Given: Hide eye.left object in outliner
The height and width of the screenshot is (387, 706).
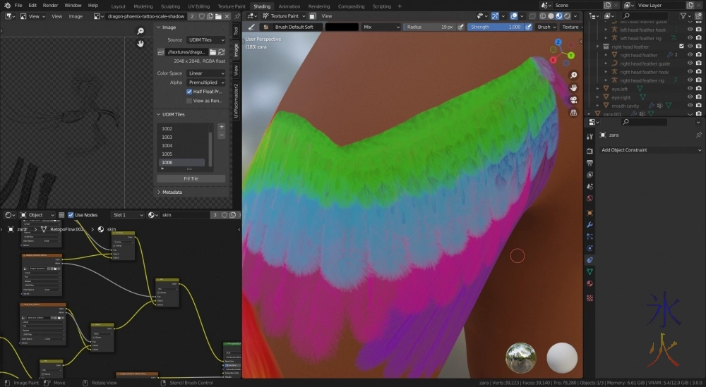Looking at the screenshot, I should pos(690,89).
